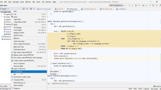Click the Add Configuration button
161x90 pixels.
(x=116, y=5)
